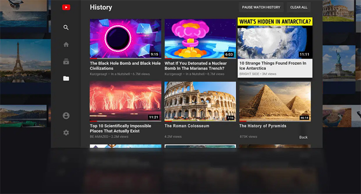Click the "4.2M views" text
The height and width of the screenshot is (194, 361).
[x=173, y=136]
